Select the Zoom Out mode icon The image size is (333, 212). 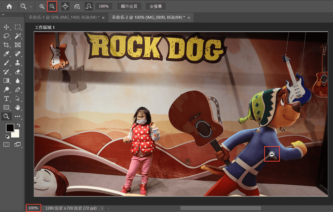(x=52, y=7)
